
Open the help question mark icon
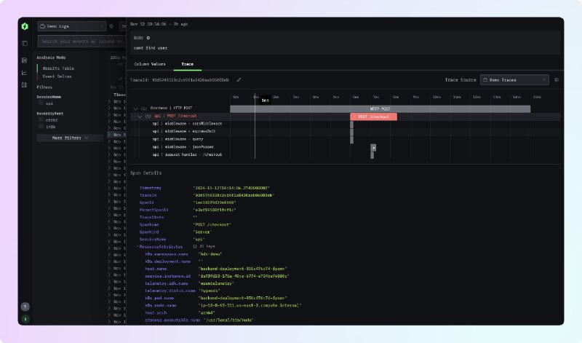25,307
